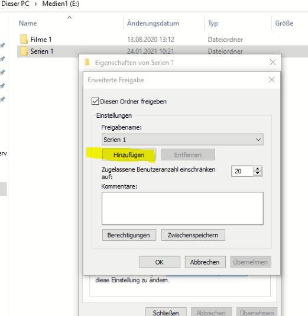
Task: Close the Eigenschaften von Serien 1 window
Action: (x=273, y=62)
